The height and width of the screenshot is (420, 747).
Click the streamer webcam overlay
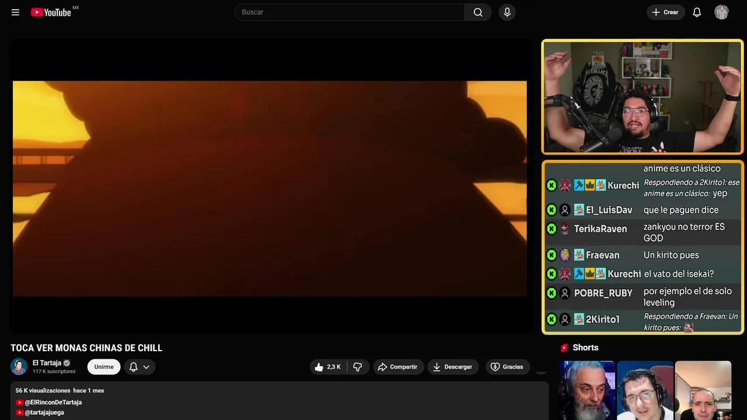pyautogui.click(x=642, y=97)
